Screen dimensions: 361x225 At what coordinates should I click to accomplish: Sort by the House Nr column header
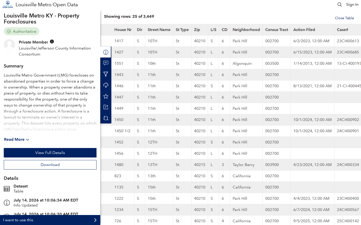123,30
